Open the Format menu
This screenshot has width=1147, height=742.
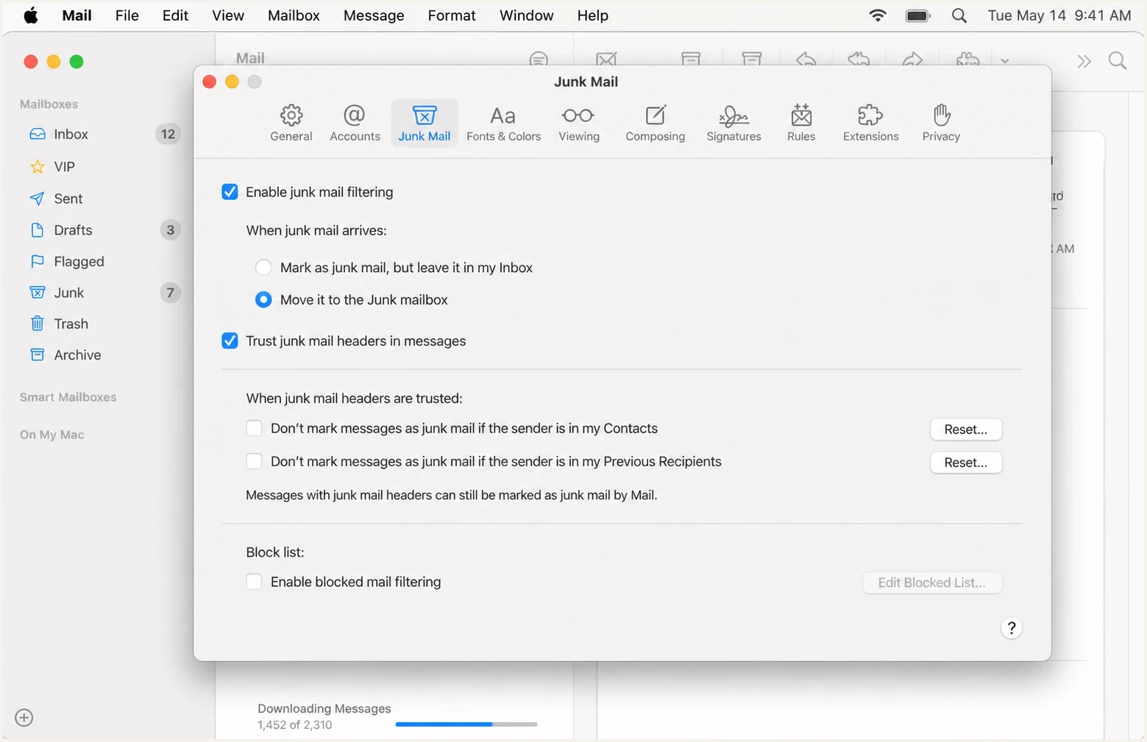[452, 15]
